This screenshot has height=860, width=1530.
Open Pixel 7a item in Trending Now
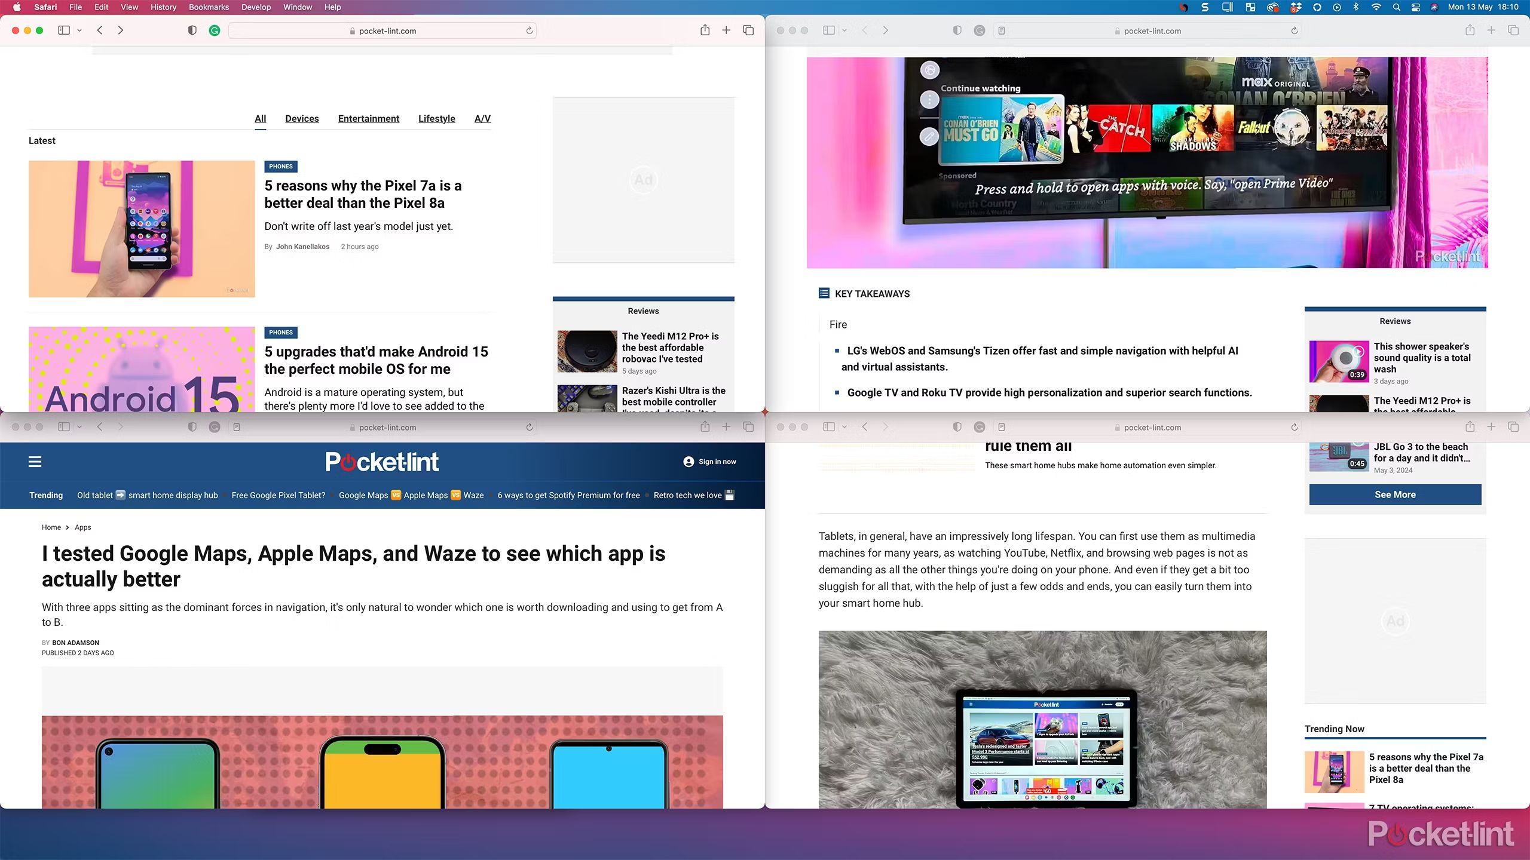tap(1426, 768)
